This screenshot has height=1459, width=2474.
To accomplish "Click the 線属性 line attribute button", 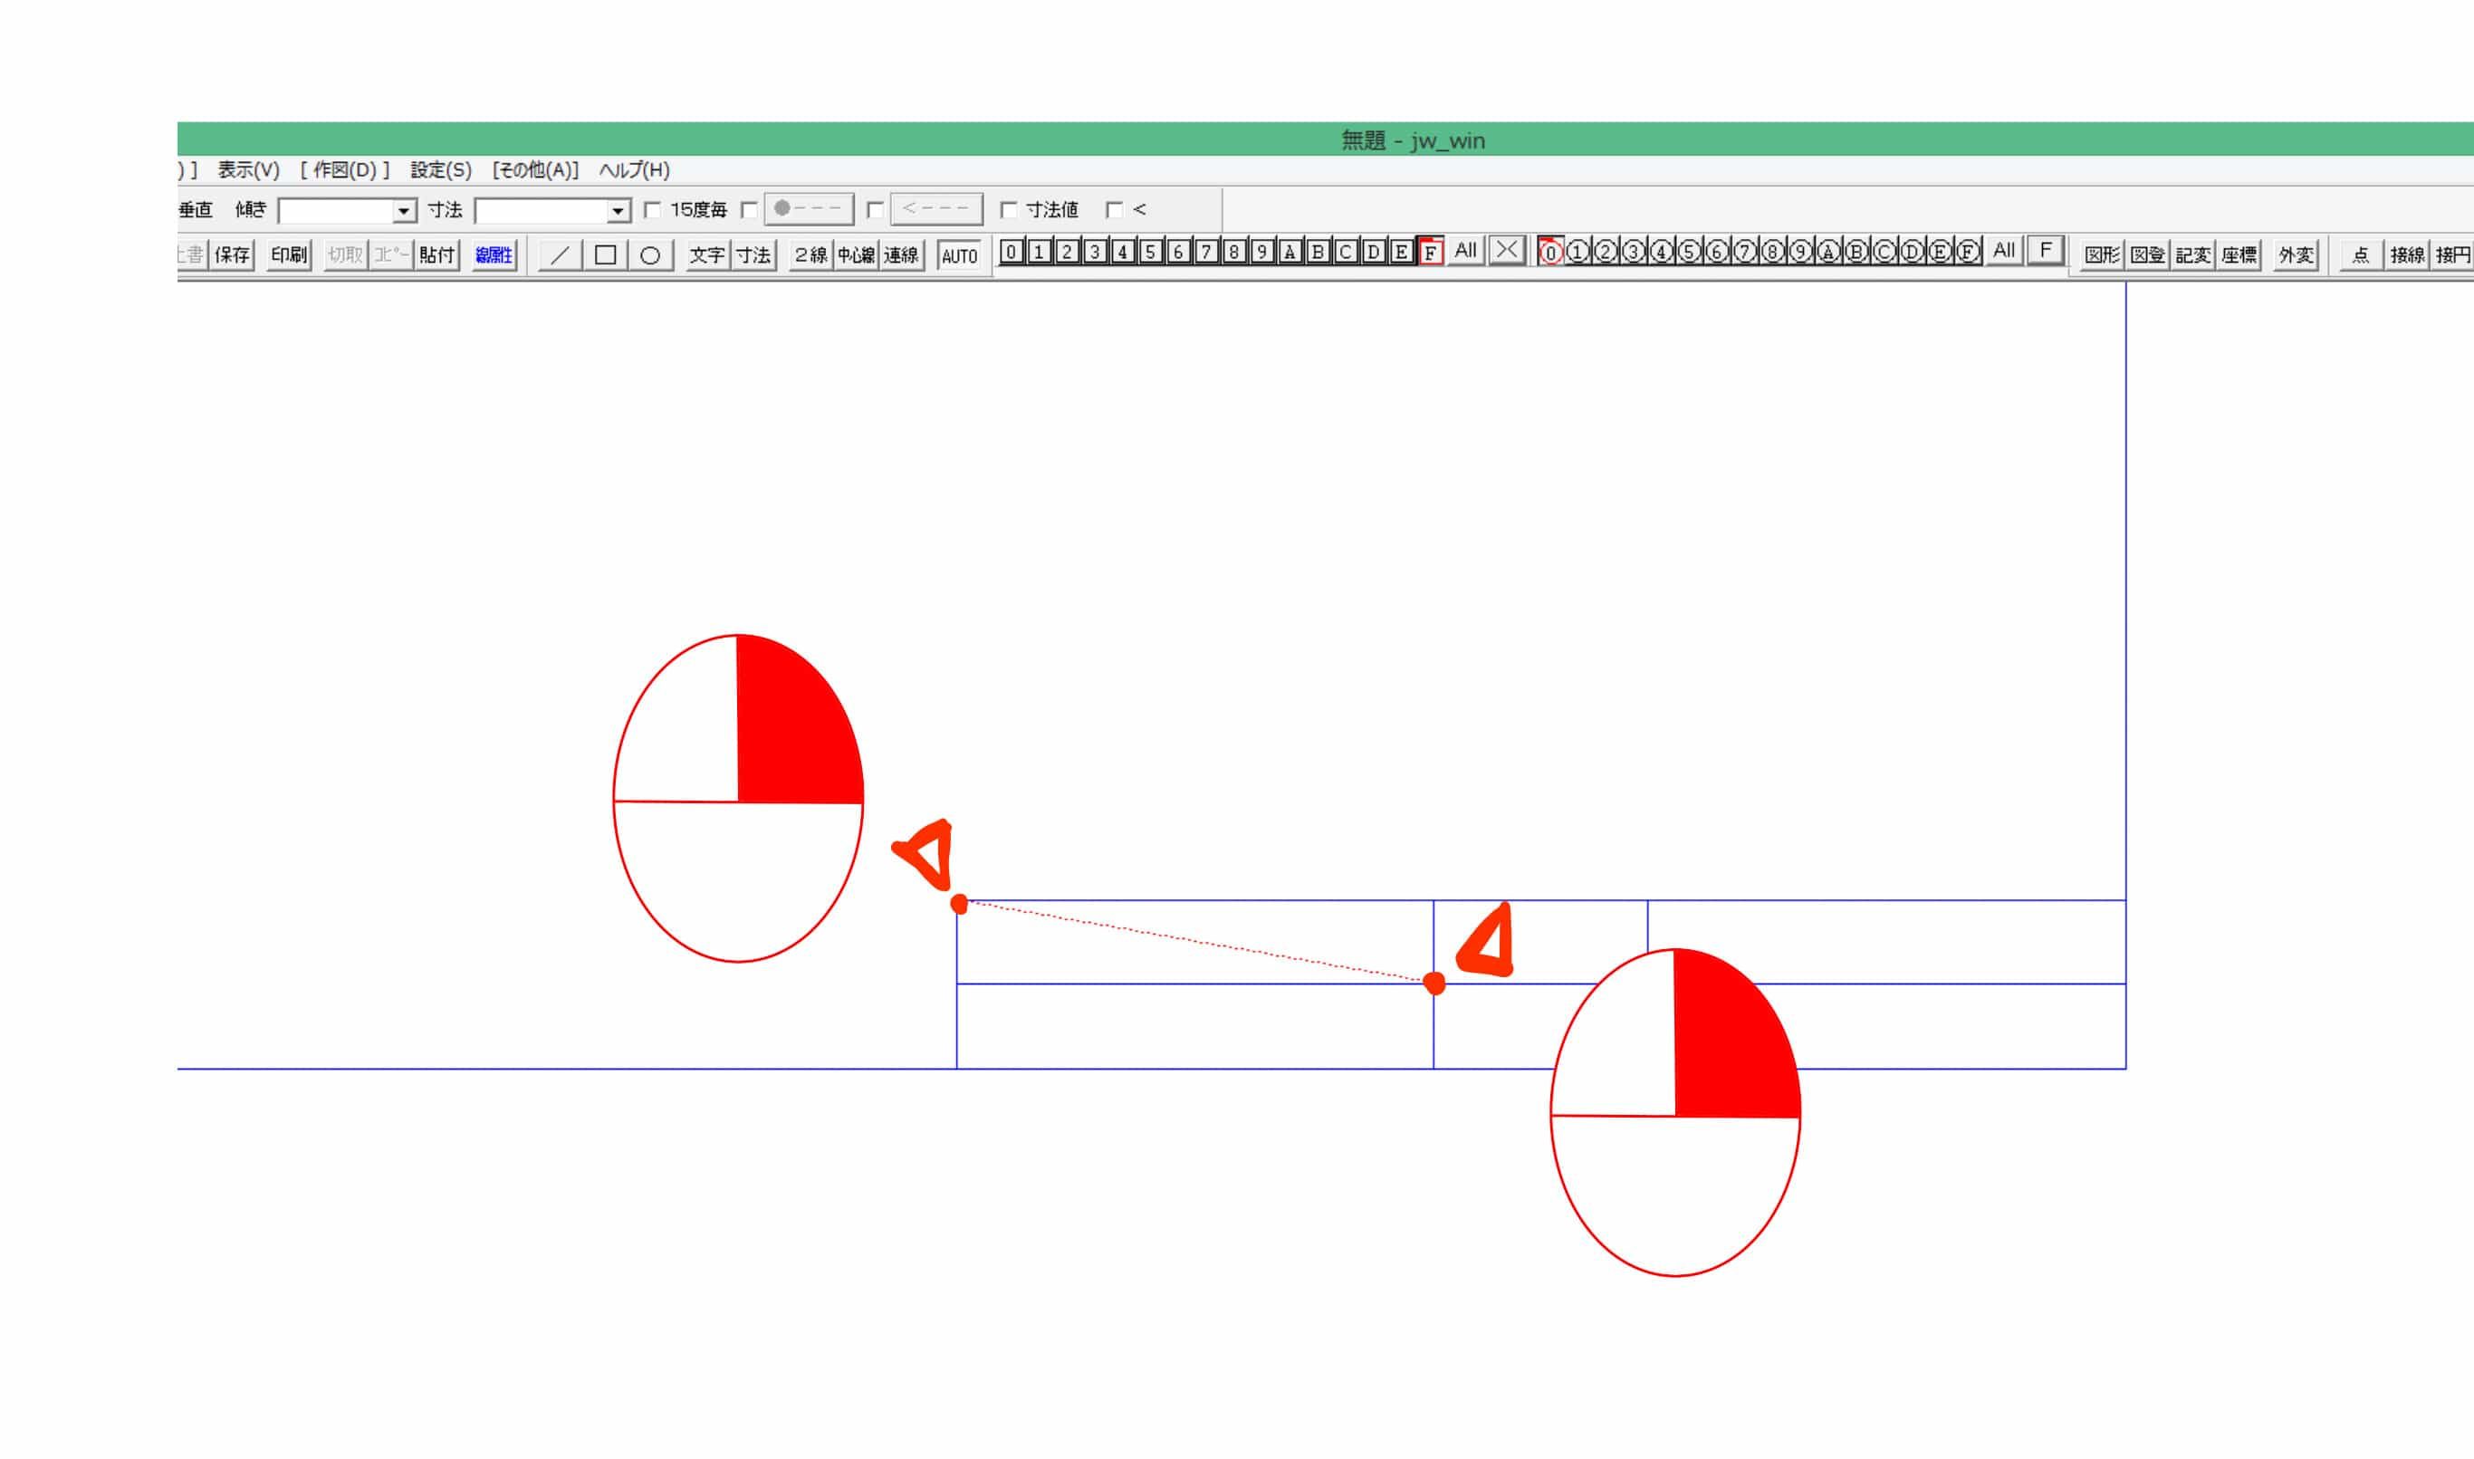I will coord(494,255).
